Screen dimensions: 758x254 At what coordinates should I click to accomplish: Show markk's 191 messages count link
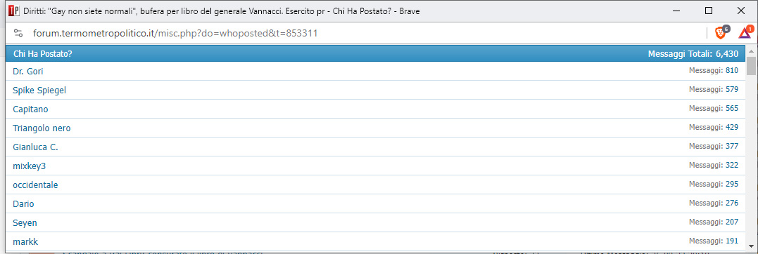click(x=732, y=241)
